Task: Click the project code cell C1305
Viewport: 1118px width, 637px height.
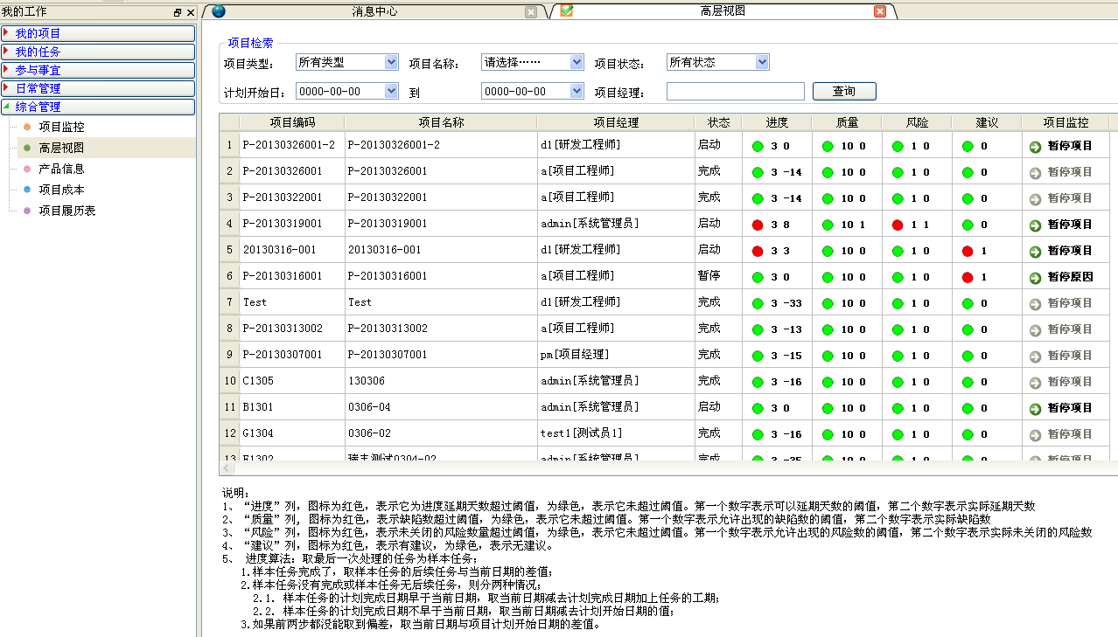Action: (x=292, y=381)
